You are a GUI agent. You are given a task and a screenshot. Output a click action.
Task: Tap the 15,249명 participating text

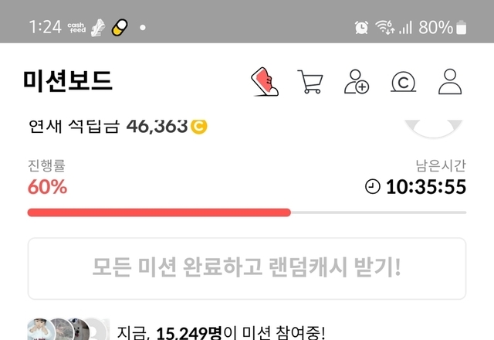pyautogui.click(x=189, y=333)
